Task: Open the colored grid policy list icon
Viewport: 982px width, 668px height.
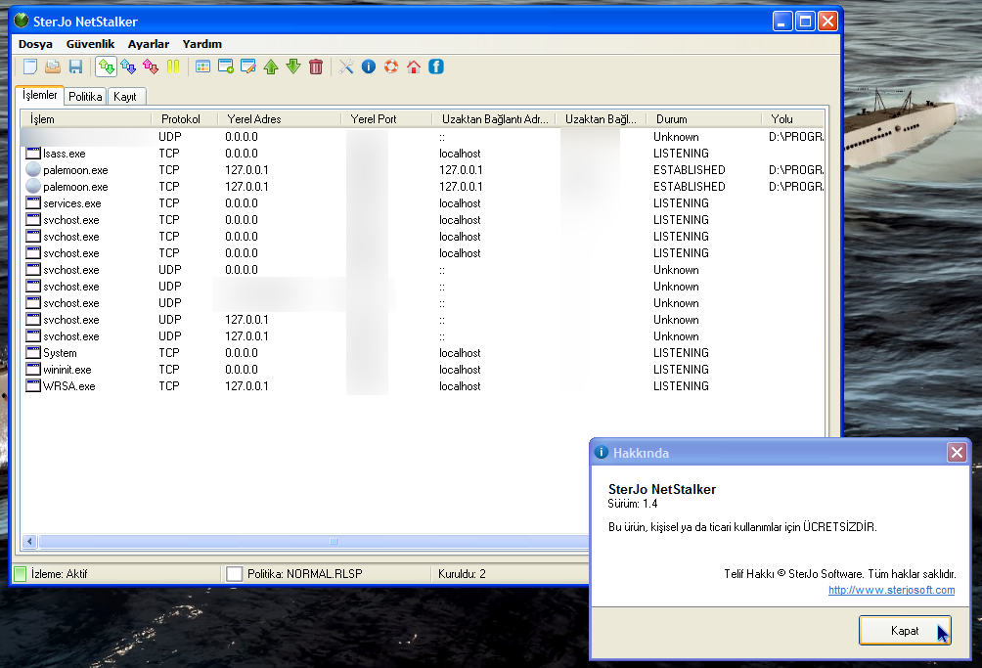Action: point(202,67)
